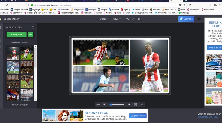
Task: Open the Save dropdown menu
Action: (117, 19)
